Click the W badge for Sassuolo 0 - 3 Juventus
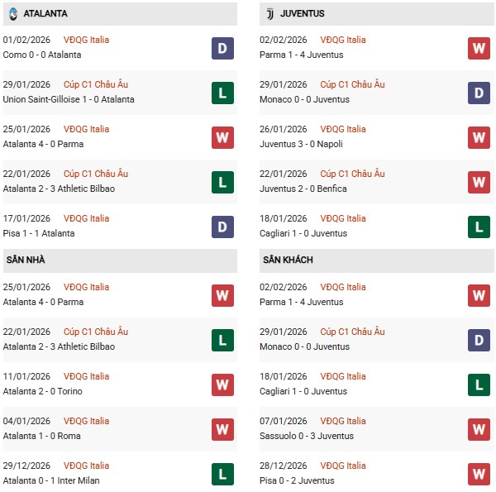The height and width of the screenshot is (492, 496). pyautogui.click(x=479, y=429)
